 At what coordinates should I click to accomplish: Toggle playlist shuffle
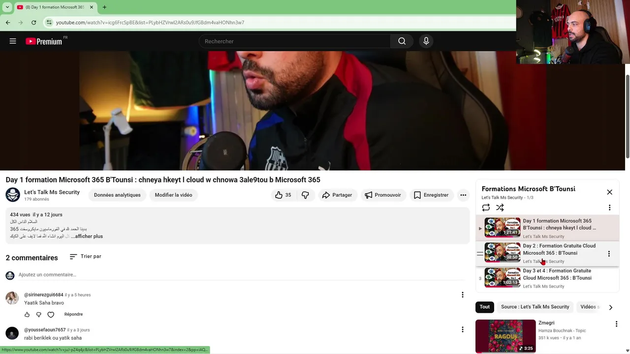click(x=500, y=207)
